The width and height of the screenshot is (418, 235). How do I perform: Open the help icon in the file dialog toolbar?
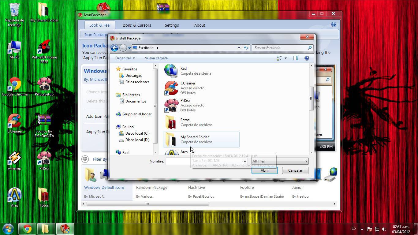(307, 58)
